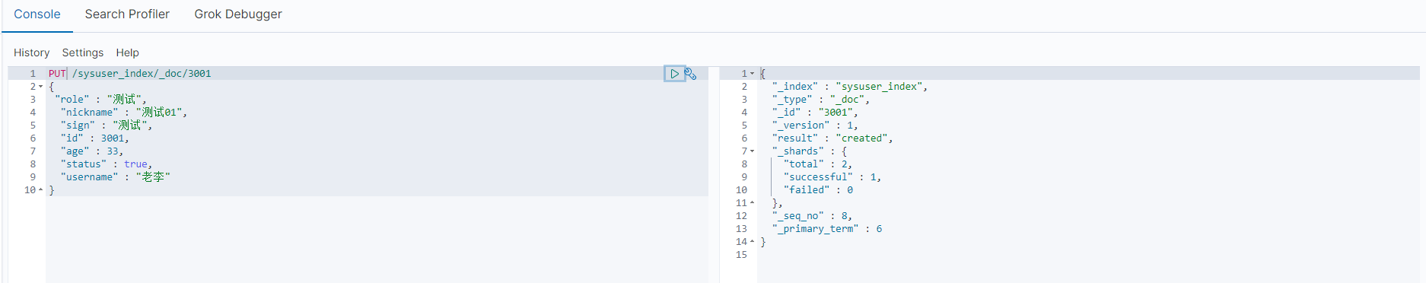Click the "_primary_term" : 6 line
The width and height of the screenshot is (1426, 283).
827,229
